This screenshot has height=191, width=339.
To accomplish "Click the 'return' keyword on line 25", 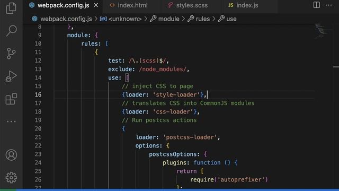I will pos(186,171).
